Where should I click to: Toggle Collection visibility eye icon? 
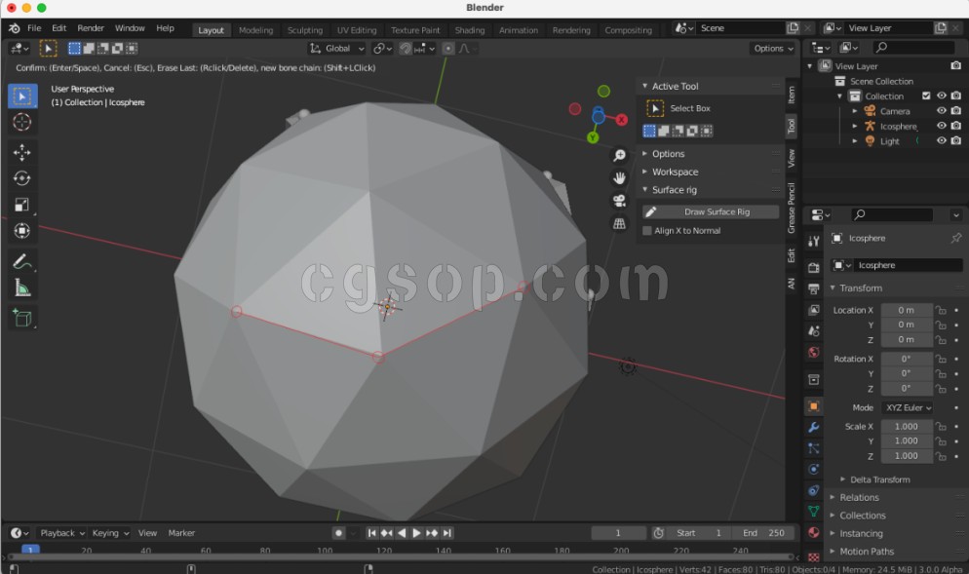click(x=941, y=96)
